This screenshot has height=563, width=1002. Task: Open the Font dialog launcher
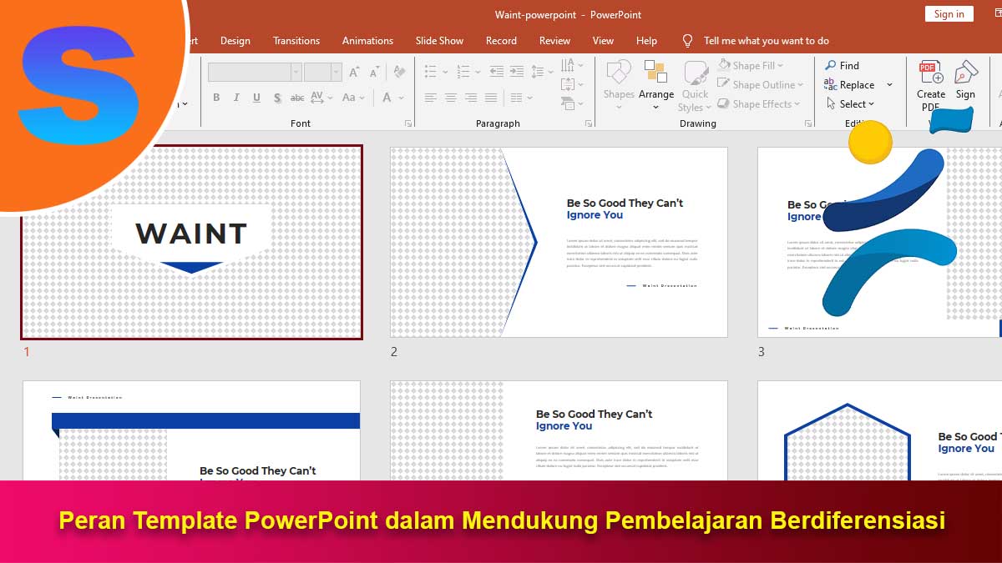408,123
